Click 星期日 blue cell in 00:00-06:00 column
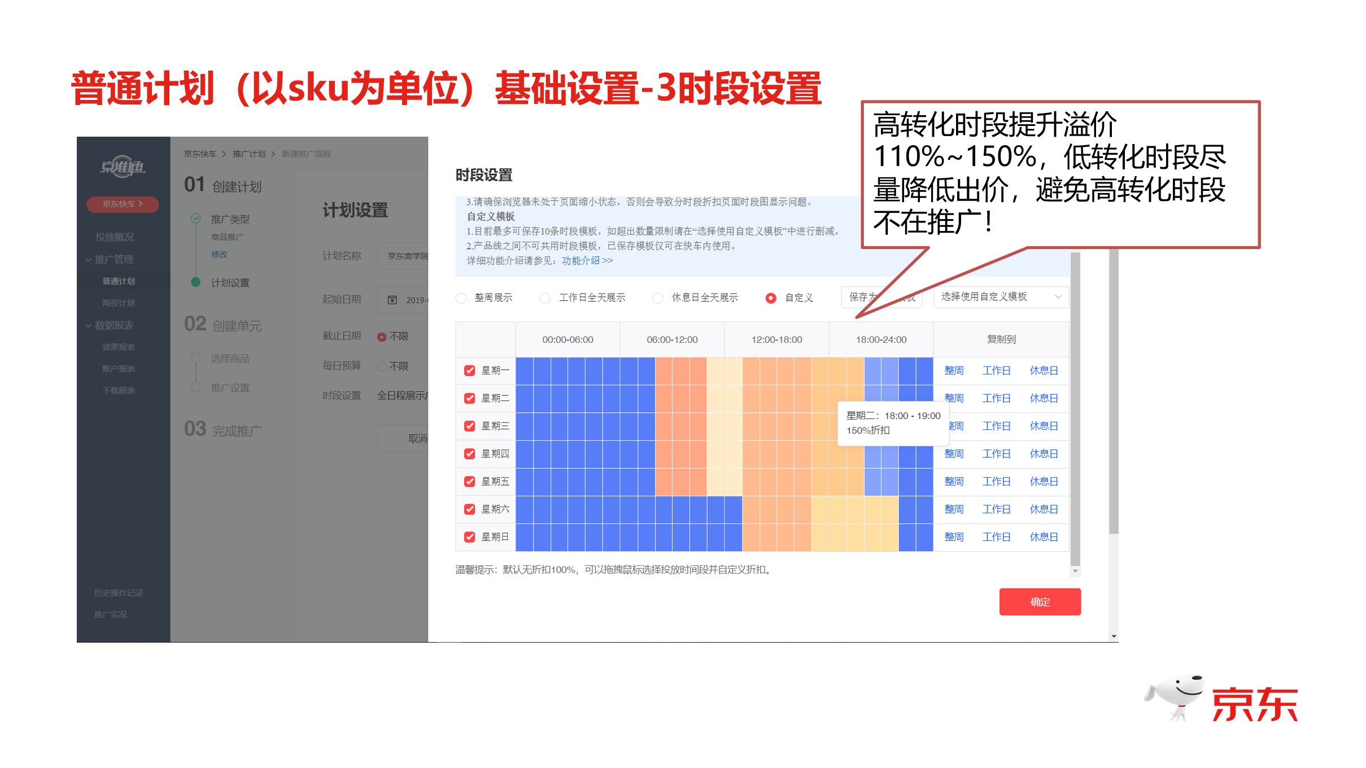The image size is (1366, 768). (x=568, y=537)
